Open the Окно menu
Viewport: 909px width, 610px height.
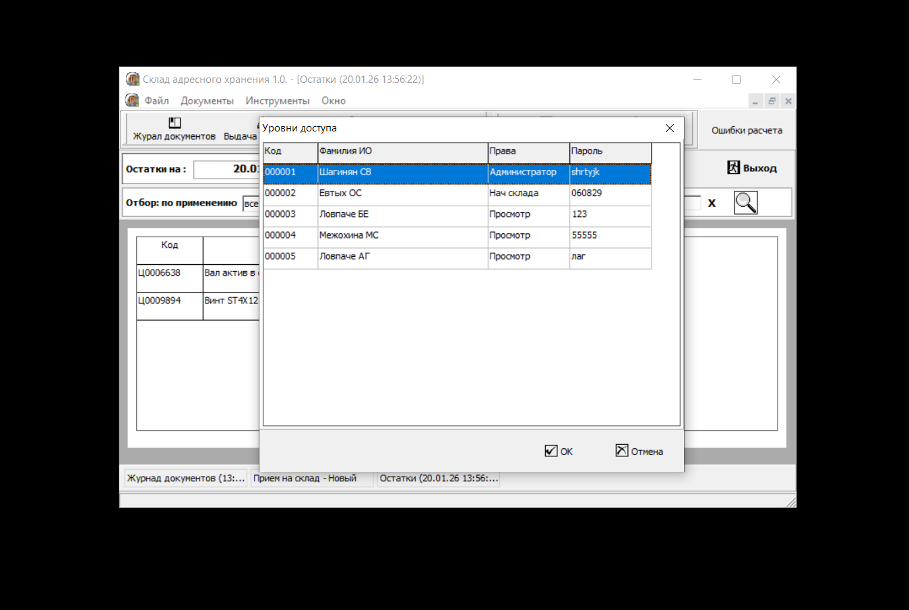click(334, 100)
